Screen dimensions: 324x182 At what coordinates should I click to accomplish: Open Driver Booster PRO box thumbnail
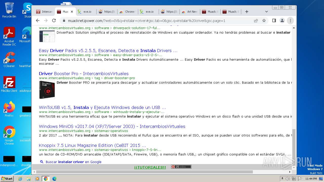tap(47, 90)
